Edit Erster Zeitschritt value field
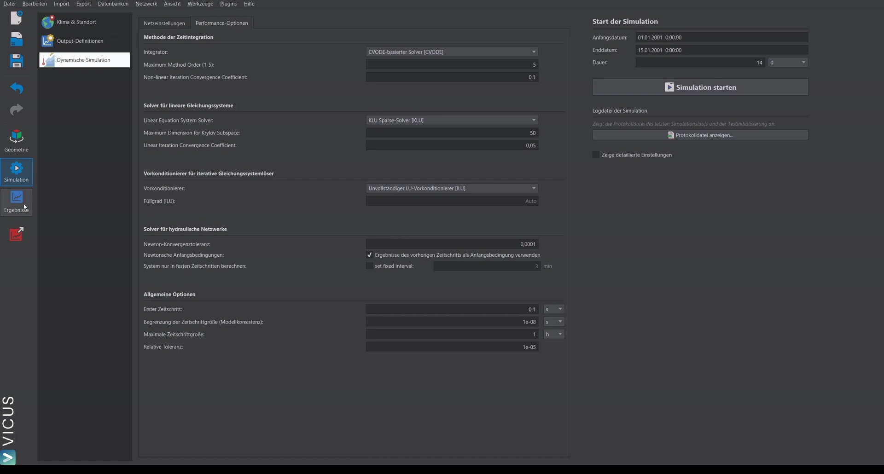Screen dimensions: 884x474 [x=452, y=309]
